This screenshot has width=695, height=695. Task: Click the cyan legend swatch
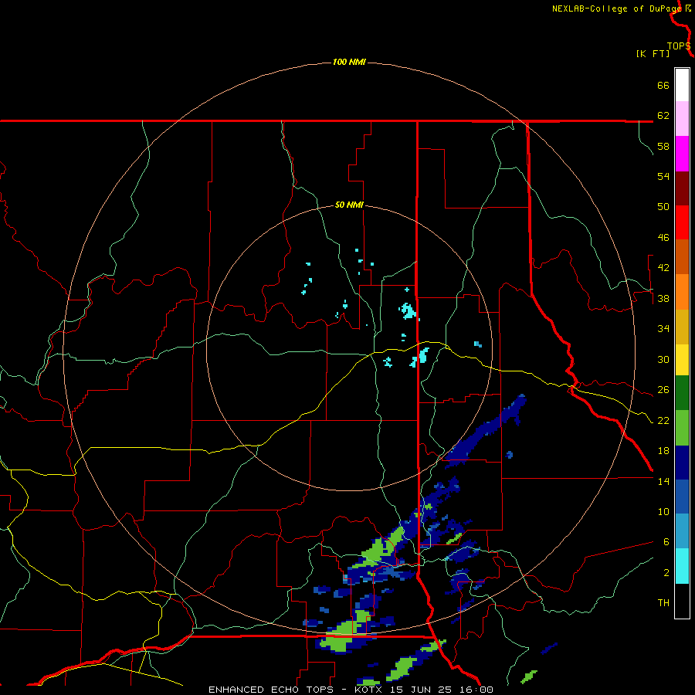[x=682, y=566]
